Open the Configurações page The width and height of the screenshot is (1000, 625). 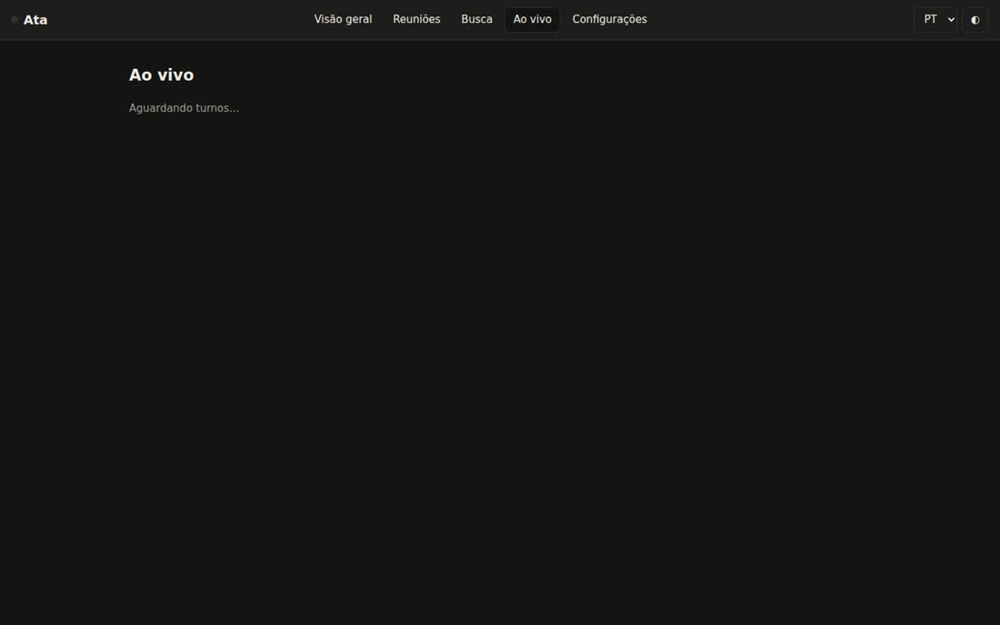(609, 20)
